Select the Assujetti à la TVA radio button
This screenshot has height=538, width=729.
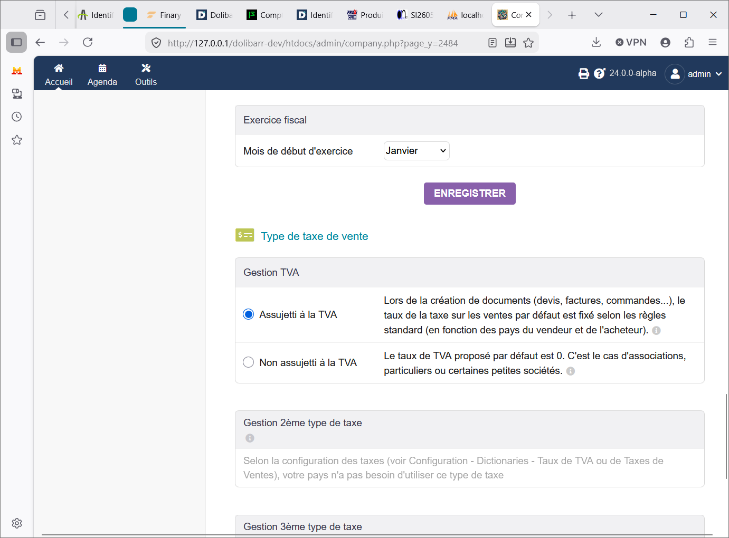[248, 314]
